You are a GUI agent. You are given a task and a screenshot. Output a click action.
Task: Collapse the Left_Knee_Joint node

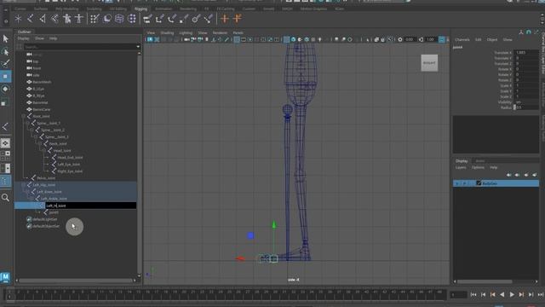(x=28, y=192)
